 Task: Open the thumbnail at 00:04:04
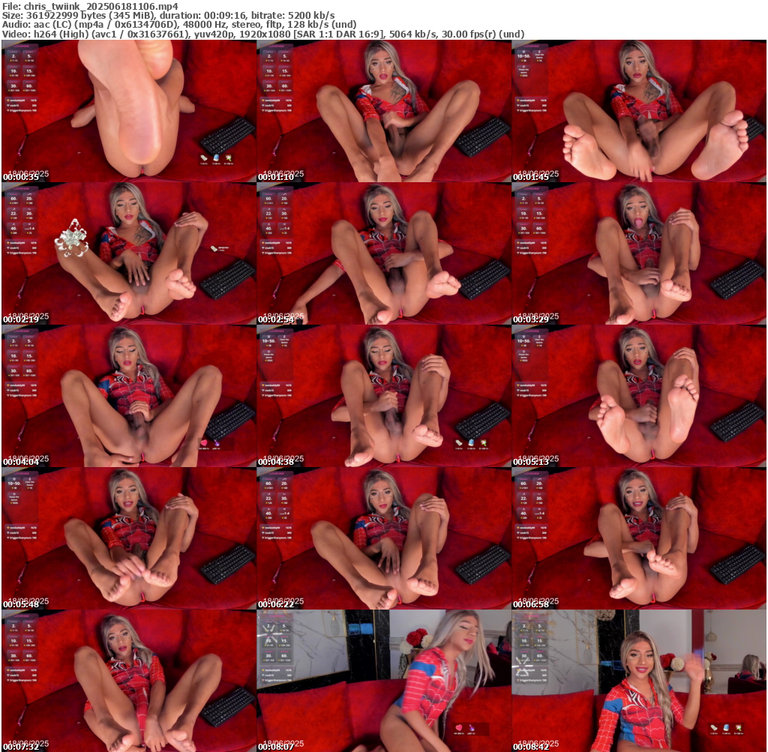(128, 396)
